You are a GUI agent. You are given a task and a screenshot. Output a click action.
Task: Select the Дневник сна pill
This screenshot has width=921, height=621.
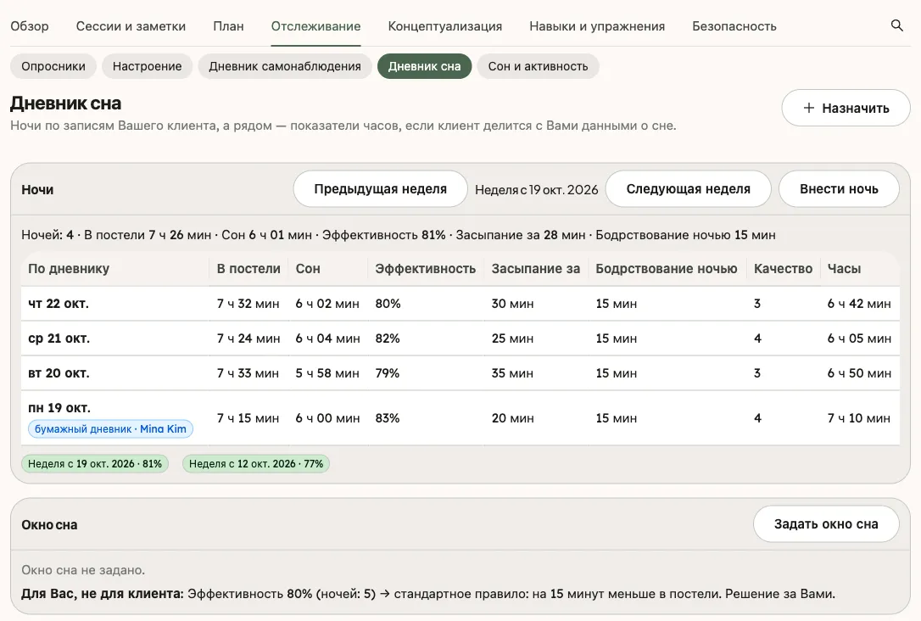tap(424, 66)
